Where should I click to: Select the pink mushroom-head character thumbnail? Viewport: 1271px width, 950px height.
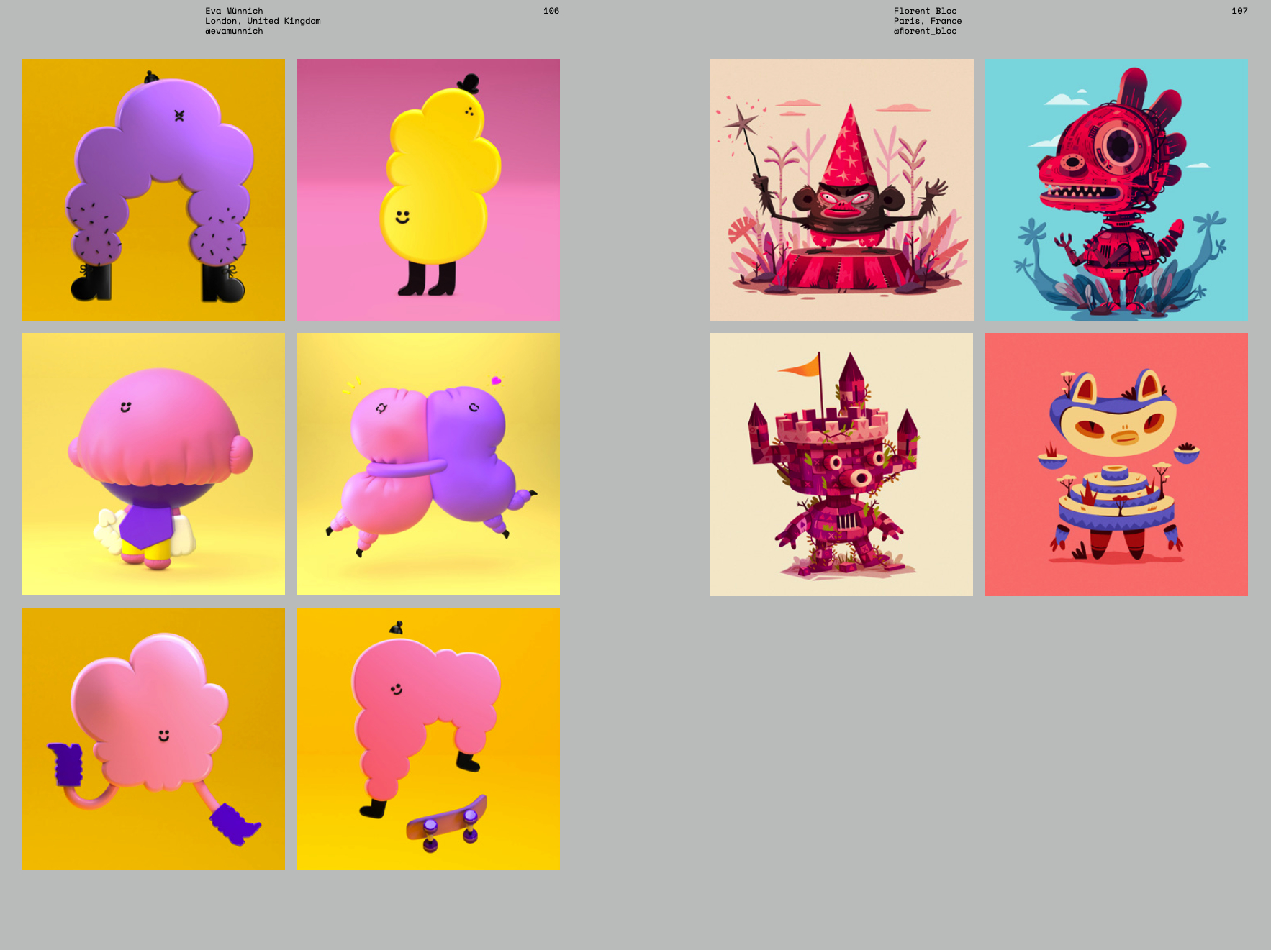point(153,464)
